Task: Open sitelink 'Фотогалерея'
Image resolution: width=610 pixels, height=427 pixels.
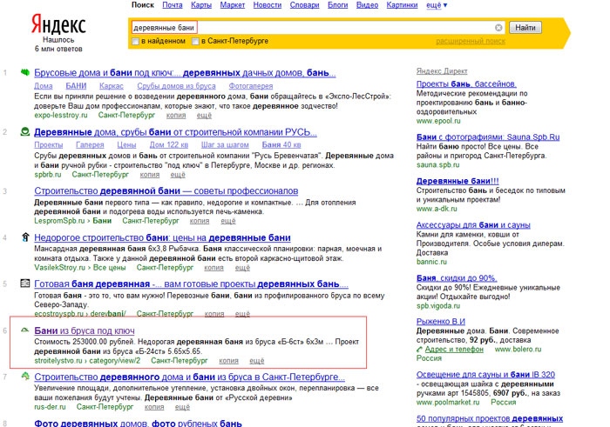Action: point(251,86)
